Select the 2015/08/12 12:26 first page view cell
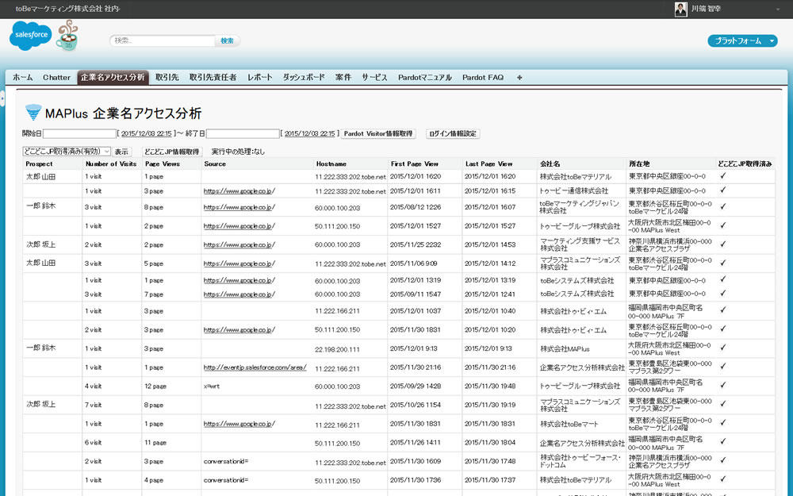Screen dimensions: 793x496 click(416, 207)
